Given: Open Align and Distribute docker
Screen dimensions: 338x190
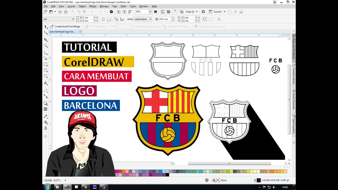Looking at the screenshot, I should click(294, 49).
